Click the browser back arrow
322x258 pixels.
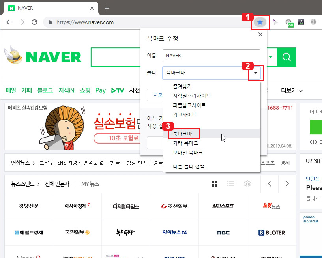(x=9, y=22)
